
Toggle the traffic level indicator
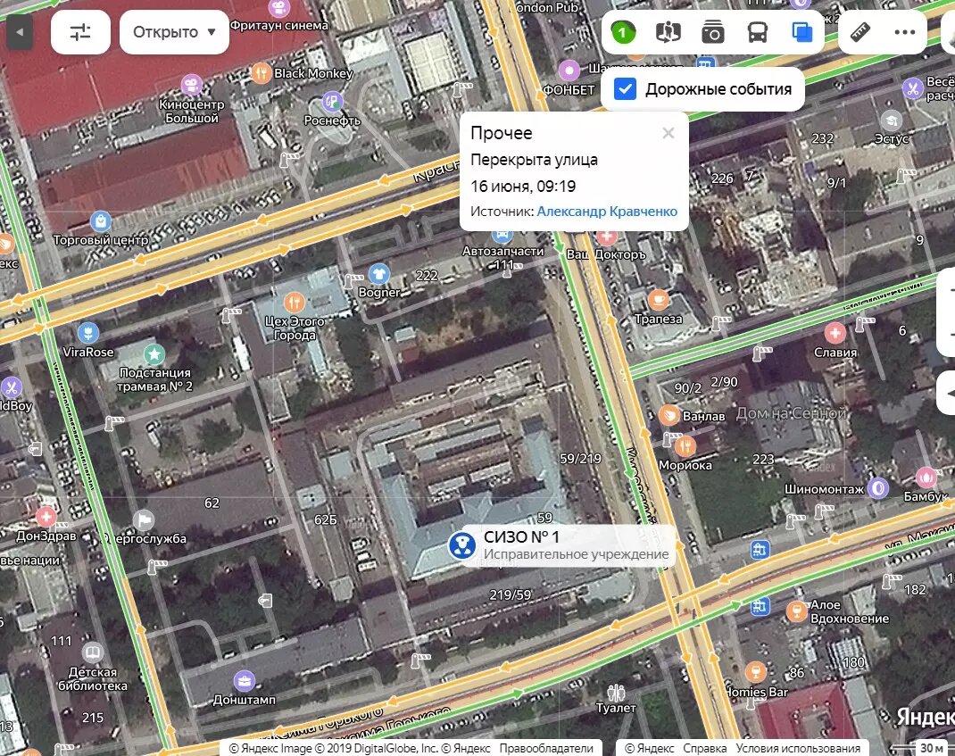click(623, 32)
